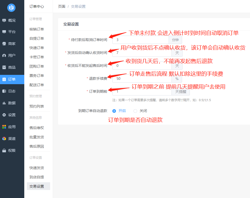
Task: Select 开启 radio for auto refund
Action: pyautogui.click(x=114, y=111)
